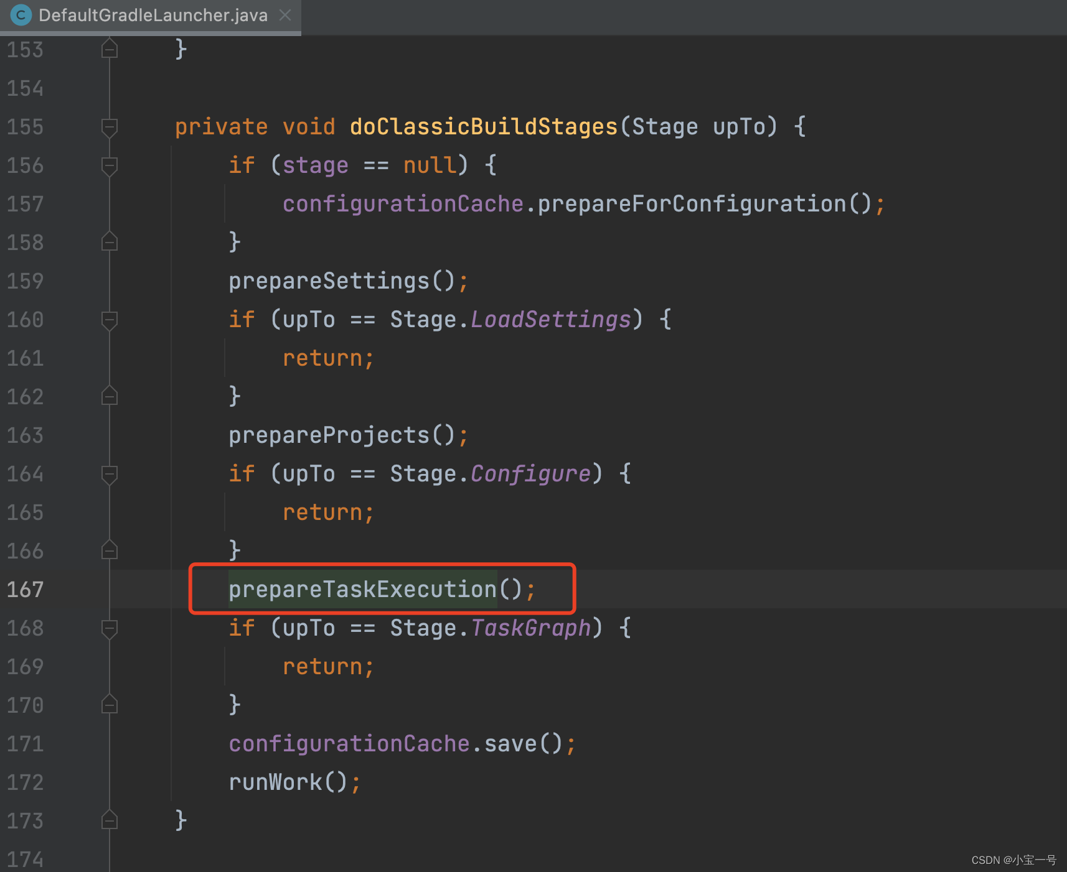The height and width of the screenshot is (872, 1067).
Task: Click the stage variable on line 156
Action: (316, 165)
